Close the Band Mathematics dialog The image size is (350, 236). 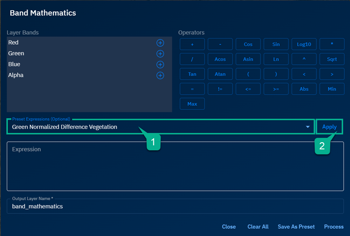pos(229,227)
